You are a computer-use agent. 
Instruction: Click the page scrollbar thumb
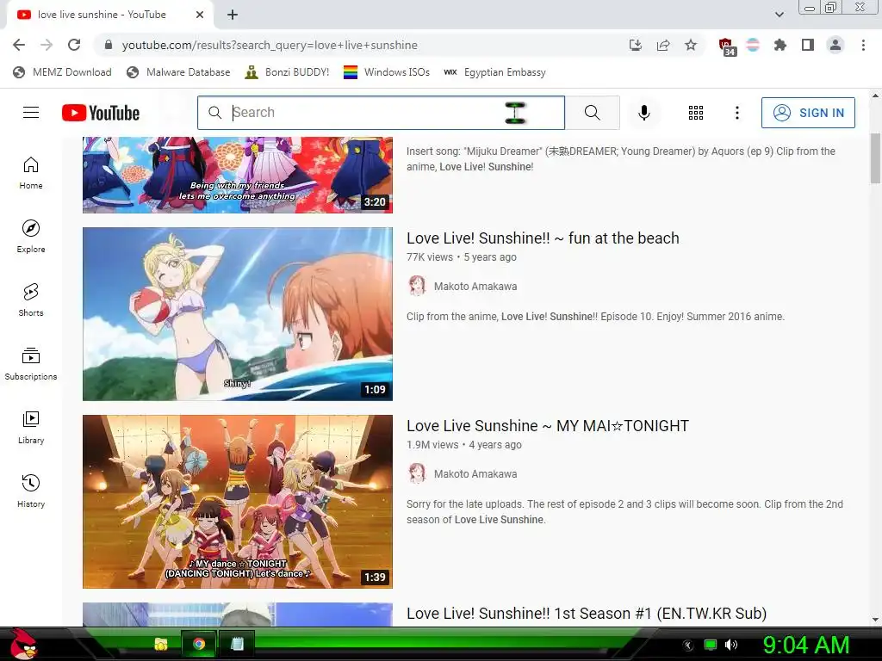coord(875,158)
